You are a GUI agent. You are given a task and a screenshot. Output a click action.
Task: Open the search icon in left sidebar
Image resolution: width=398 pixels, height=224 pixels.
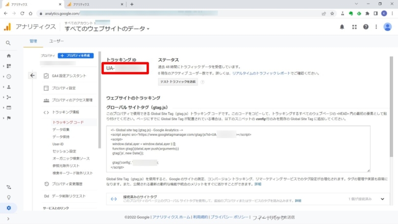click(x=8, y=43)
